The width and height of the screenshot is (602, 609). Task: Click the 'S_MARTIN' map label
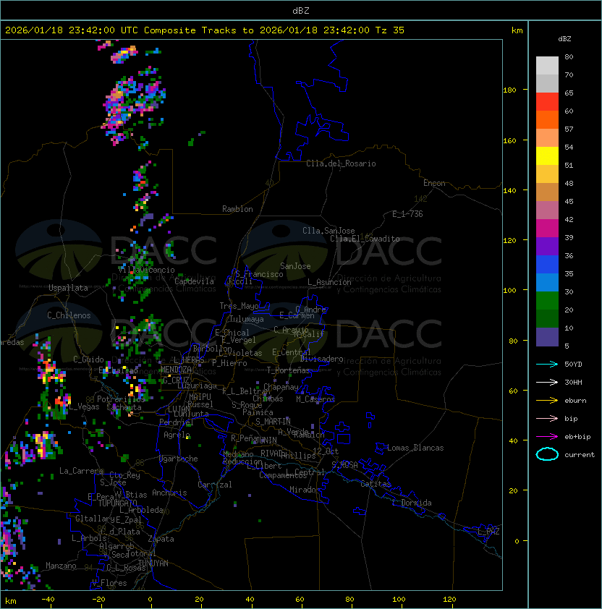point(274,422)
